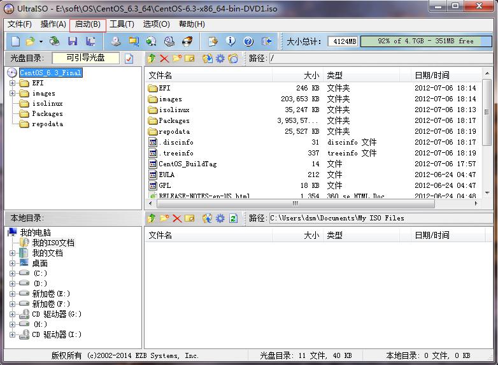This screenshot has width=498, height=365.
Task: Click the disc with green arrow icon
Action: [151, 41]
